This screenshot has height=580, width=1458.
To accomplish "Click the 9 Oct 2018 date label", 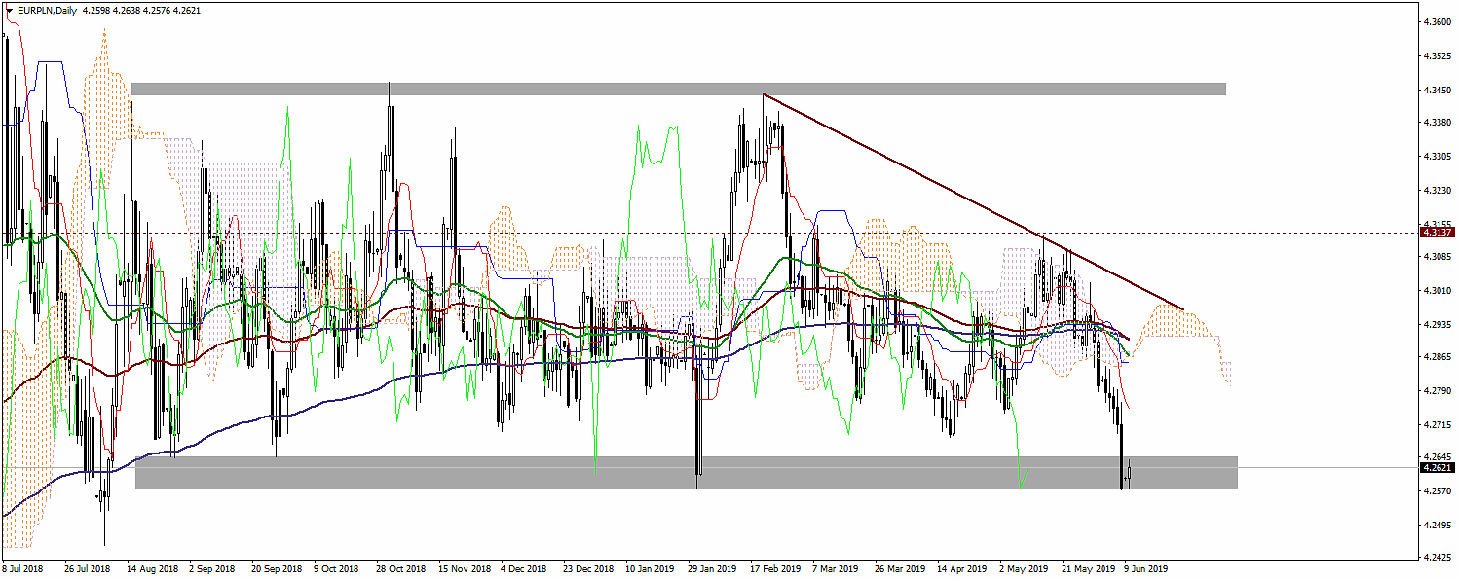I will [x=337, y=567].
